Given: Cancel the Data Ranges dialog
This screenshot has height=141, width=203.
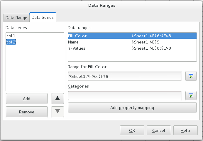Looking at the screenshot, I should point(159,130).
